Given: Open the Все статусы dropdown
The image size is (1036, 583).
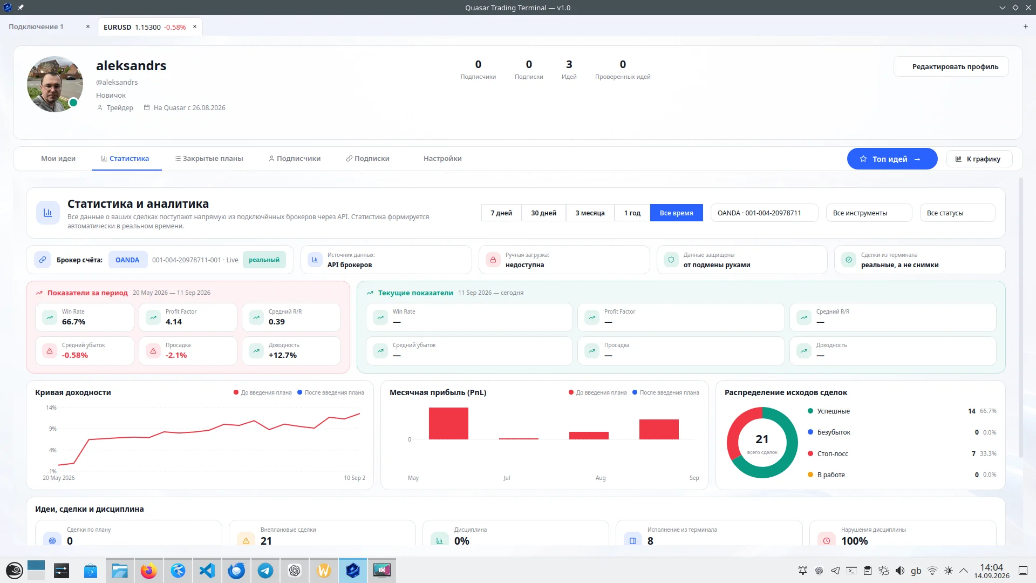Looking at the screenshot, I should tap(957, 213).
